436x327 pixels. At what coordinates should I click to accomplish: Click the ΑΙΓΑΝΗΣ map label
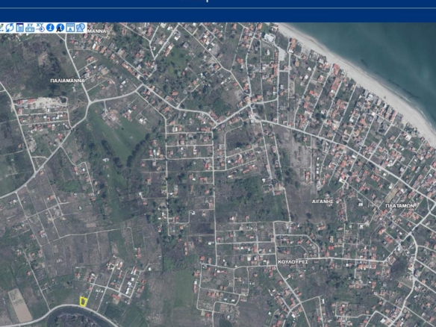[323, 202]
